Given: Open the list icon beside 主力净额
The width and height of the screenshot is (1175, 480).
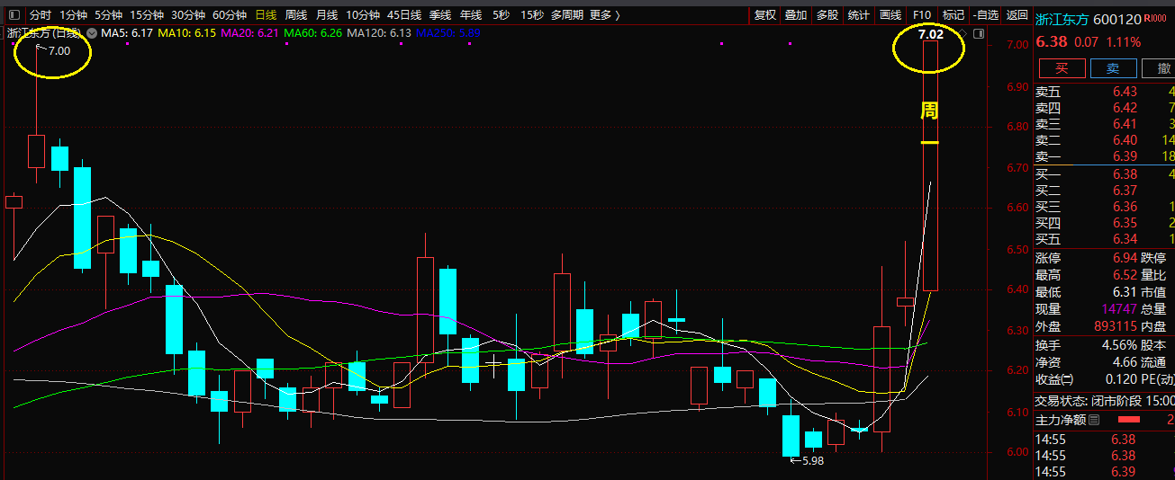Looking at the screenshot, I should (x=1094, y=420).
